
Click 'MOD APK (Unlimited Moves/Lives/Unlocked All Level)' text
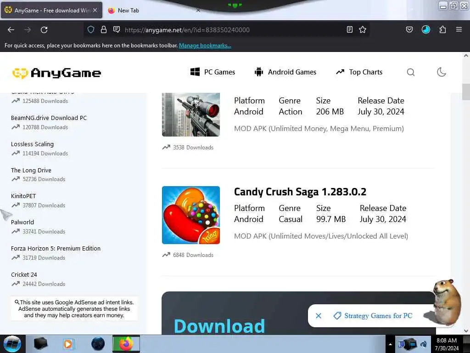pyautogui.click(x=321, y=236)
